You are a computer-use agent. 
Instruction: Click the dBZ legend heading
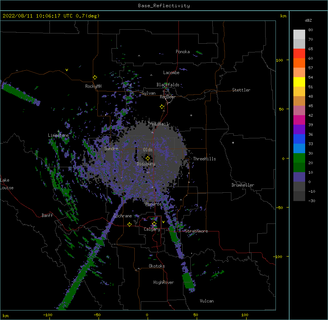click(x=308, y=21)
